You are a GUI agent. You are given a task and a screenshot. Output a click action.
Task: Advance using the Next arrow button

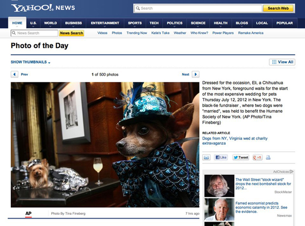click(196, 74)
